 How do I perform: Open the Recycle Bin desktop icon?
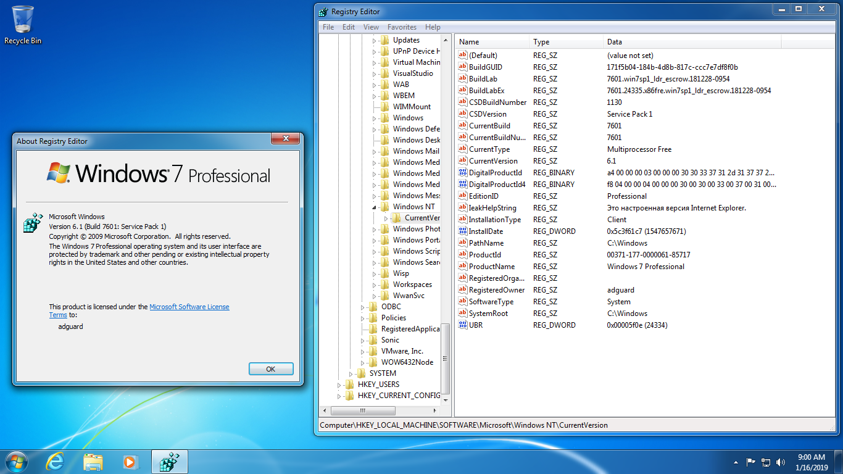pyautogui.click(x=23, y=25)
